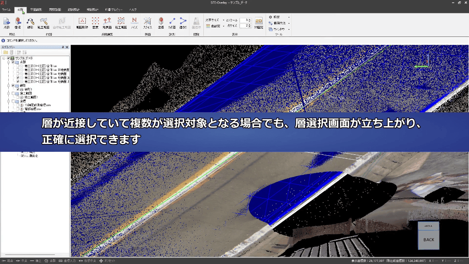Select the 端部座標.csv tree item
This screenshot has width=469, height=264.
coord(33,109)
